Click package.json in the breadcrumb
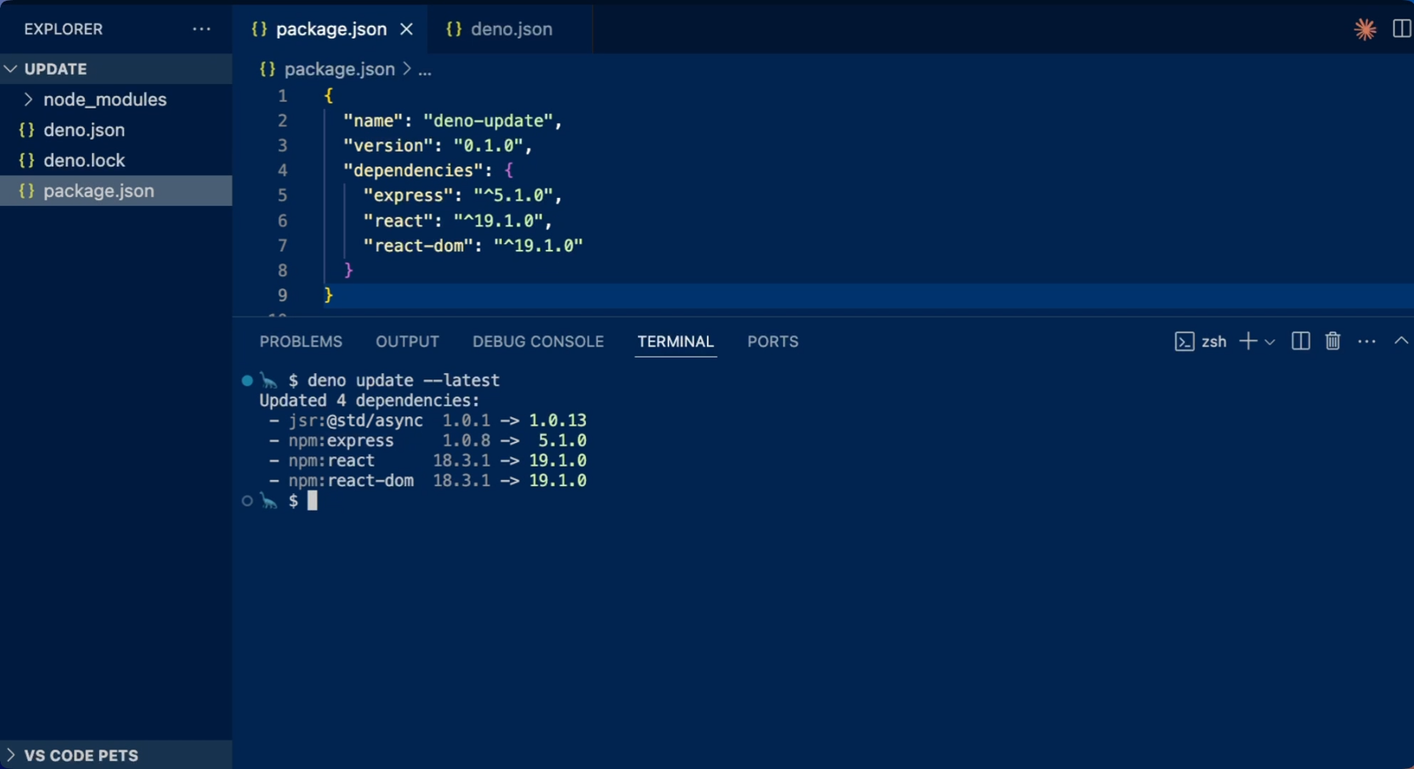Image resolution: width=1414 pixels, height=769 pixels. (339, 69)
